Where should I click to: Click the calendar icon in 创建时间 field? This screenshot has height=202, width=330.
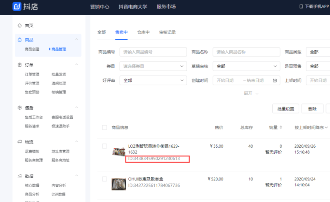[274, 80]
